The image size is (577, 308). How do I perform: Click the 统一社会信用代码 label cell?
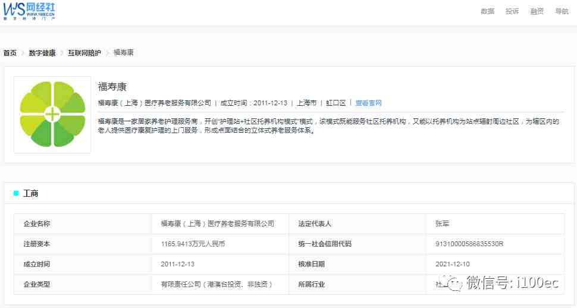coord(358,244)
